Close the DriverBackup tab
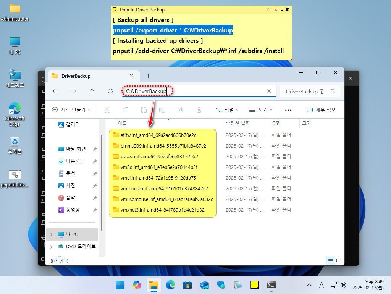The height and width of the screenshot is (294, 391). click(x=131, y=76)
